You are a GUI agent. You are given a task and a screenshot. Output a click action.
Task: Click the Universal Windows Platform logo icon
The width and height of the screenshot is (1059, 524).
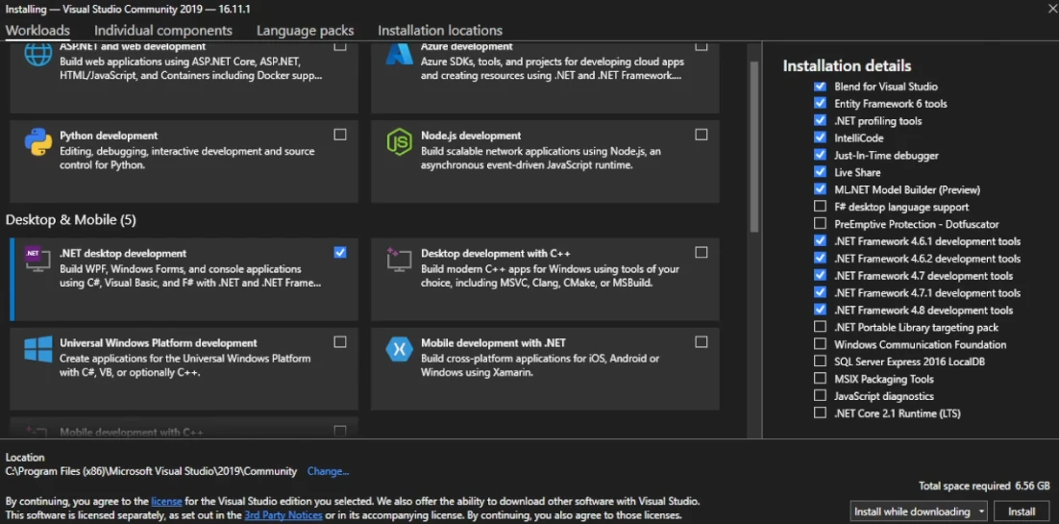pos(37,349)
